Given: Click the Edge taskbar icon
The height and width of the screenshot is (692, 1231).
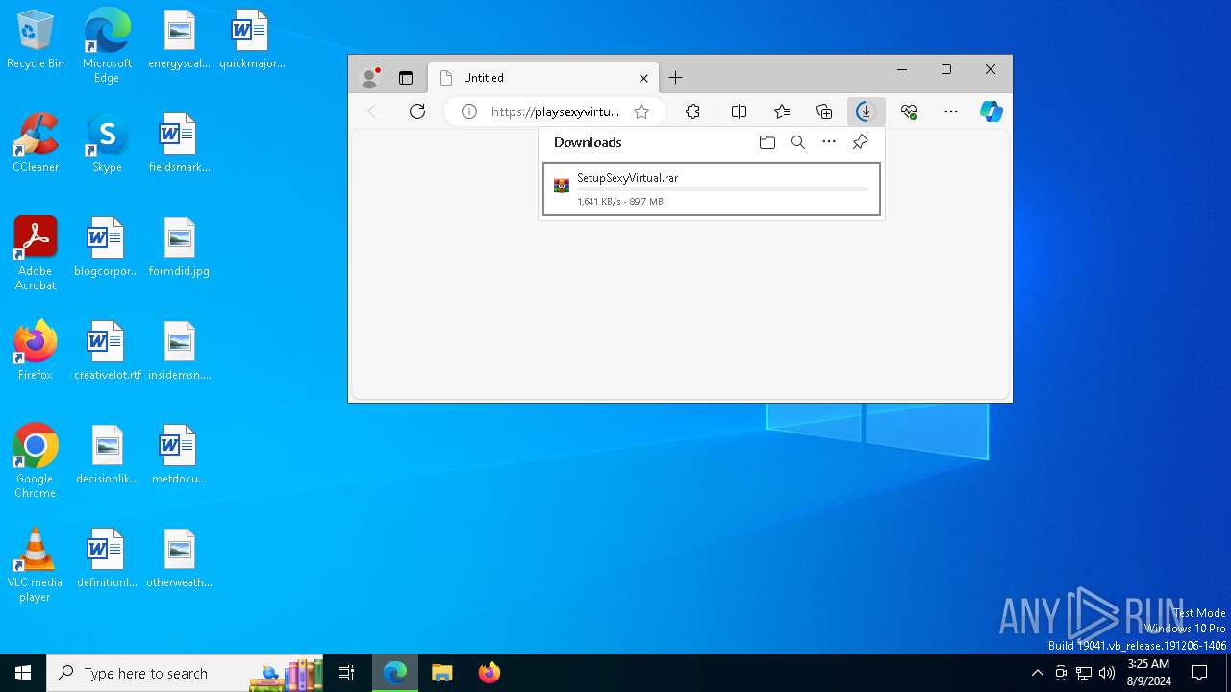Looking at the screenshot, I should 395,673.
